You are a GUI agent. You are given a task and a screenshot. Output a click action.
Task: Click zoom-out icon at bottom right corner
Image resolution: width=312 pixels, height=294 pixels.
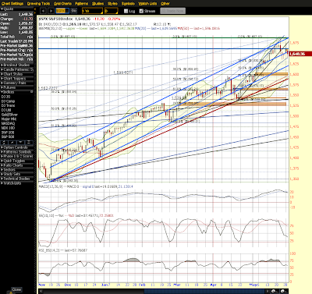coord(284,292)
